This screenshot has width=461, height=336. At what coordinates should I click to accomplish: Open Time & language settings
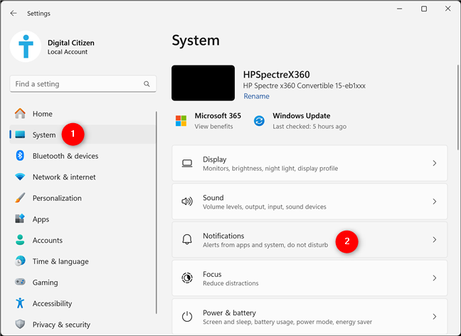tap(83, 261)
